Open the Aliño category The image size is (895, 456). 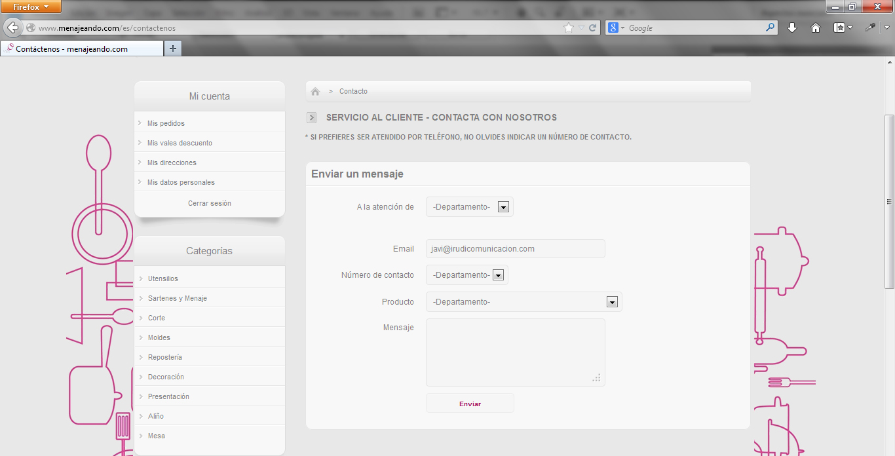(156, 416)
